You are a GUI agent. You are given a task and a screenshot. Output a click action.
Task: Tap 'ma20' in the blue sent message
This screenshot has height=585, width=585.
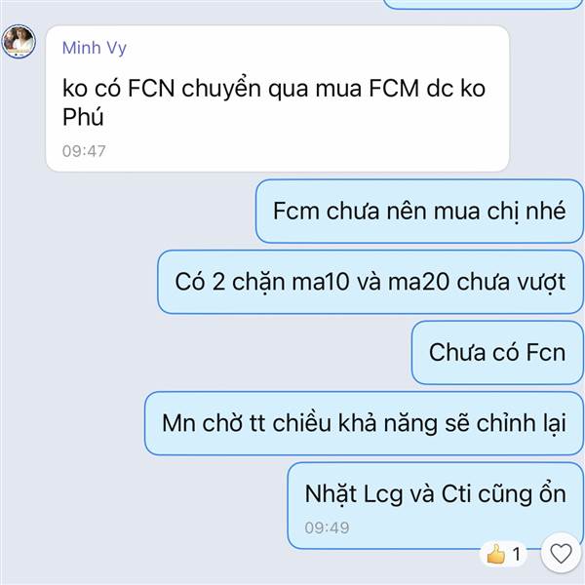[418, 282]
